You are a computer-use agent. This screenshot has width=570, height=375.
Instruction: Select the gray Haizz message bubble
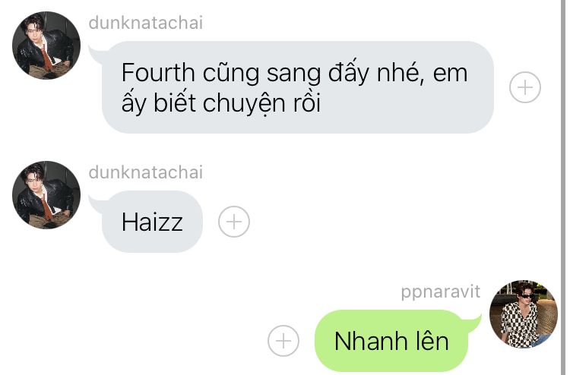pos(152,222)
